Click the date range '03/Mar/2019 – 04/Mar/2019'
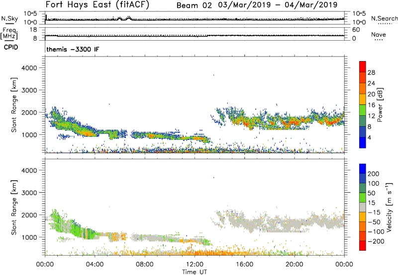 (x=278, y=5)
